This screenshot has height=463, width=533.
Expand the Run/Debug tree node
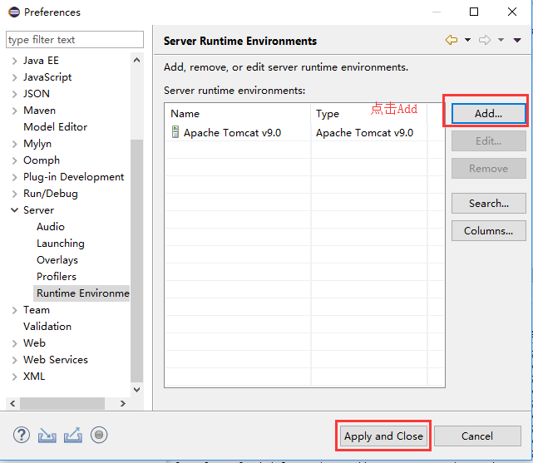pyautogui.click(x=14, y=194)
